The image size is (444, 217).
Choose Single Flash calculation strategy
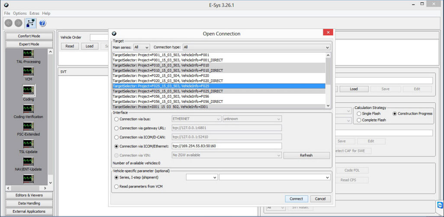pyautogui.click(x=359, y=113)
